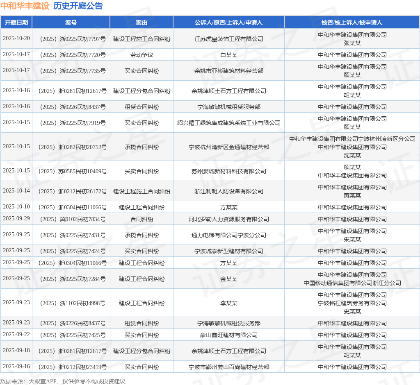Screen dimensions: 420x385
Task: Click date cell 2025-09-16
Action: coord(16,366)
